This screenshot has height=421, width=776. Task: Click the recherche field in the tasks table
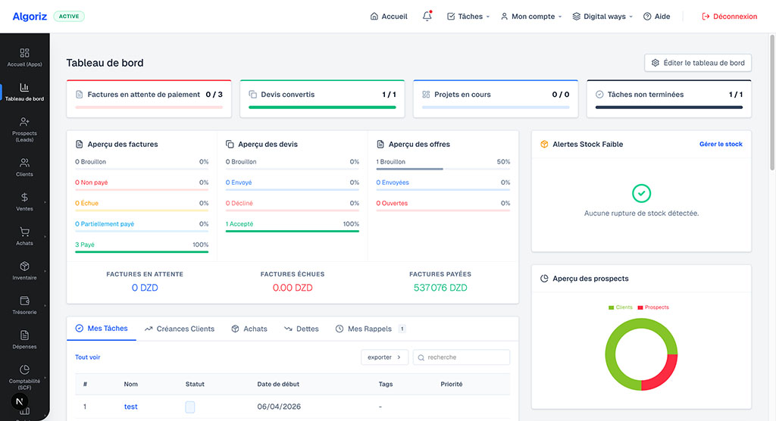coord(462,357)
